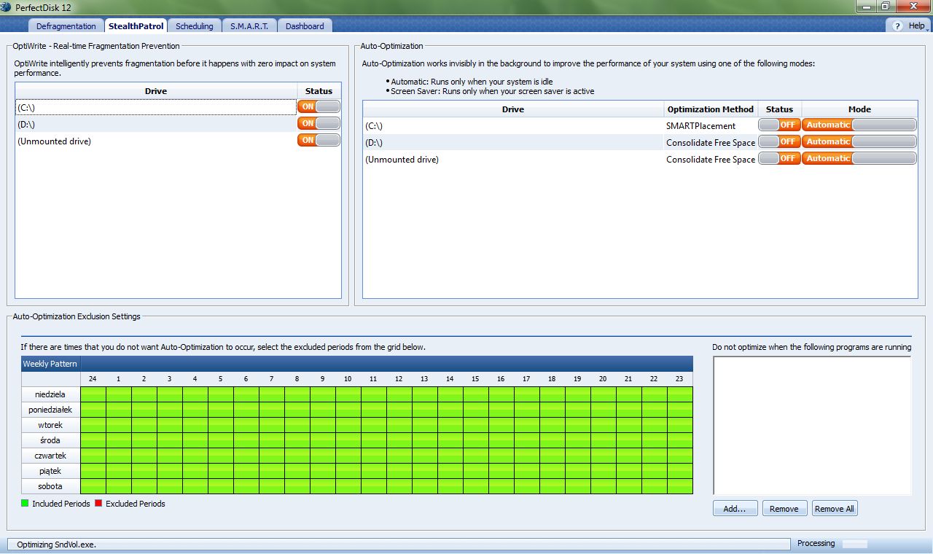Click the Add... button
The height and width of the screenshot is (554, 933).
point(735,509)
